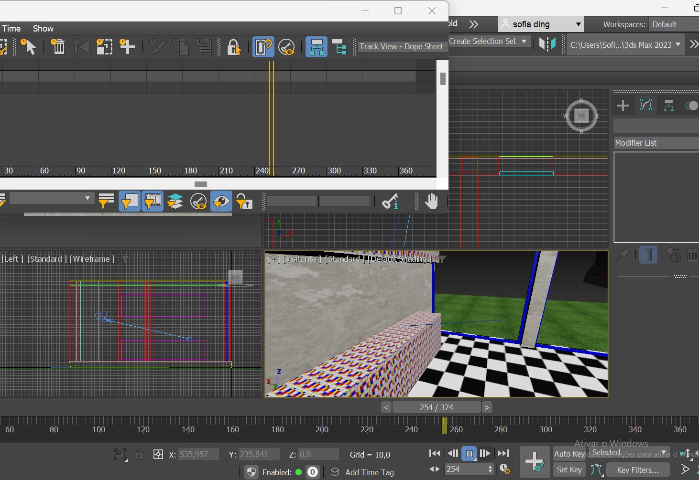Image resolution: width=699 pixels, height=480 pixels.
Task: Go to End of the animation
Action: tap(503, 453)
